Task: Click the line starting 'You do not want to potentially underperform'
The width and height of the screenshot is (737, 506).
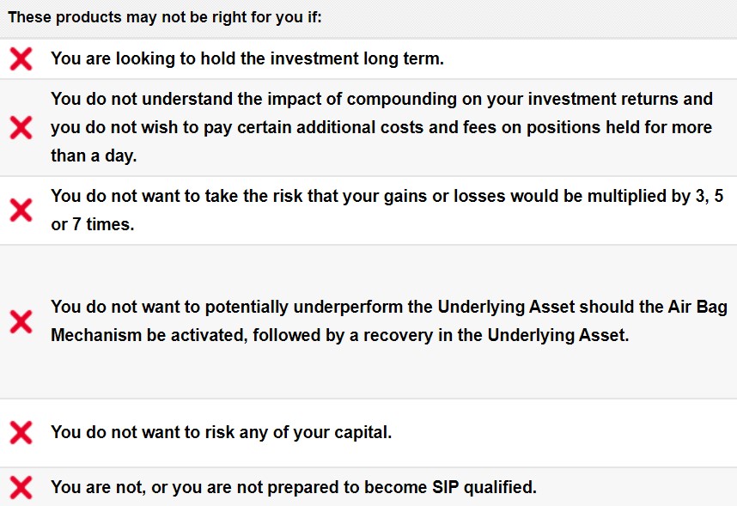Action: (389, 307)
